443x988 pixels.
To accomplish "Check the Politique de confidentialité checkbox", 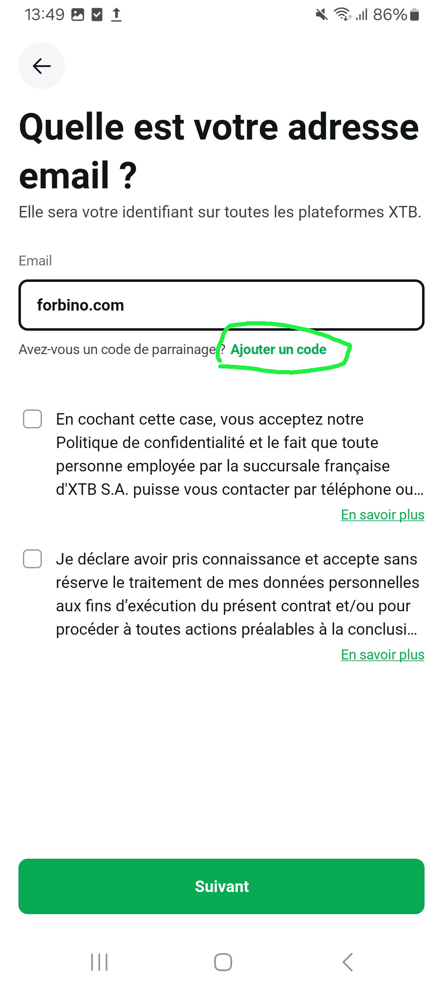I will [32, 419].
